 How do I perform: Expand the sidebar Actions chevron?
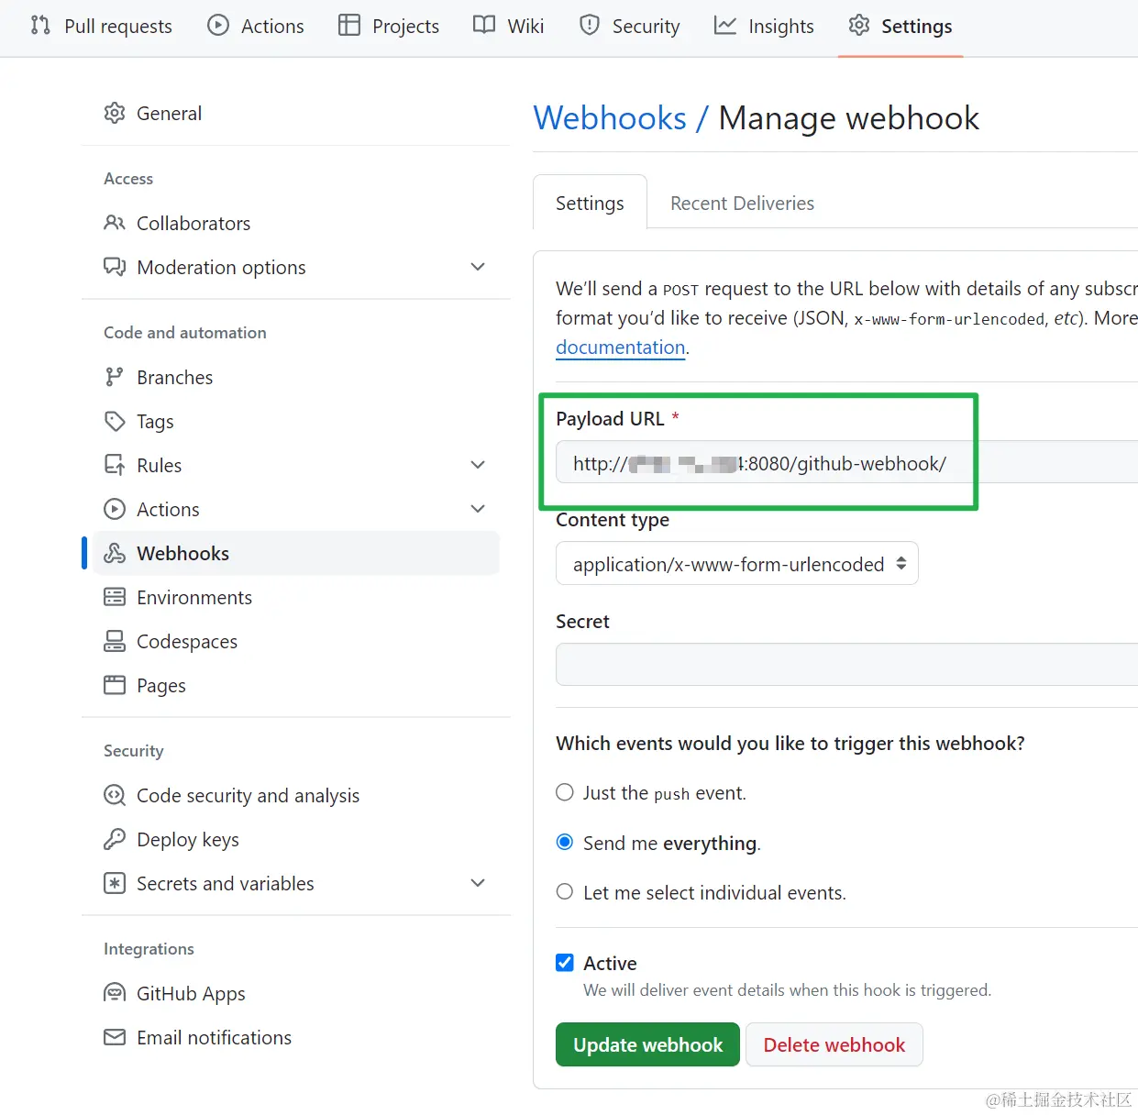[x=478, y=509]
